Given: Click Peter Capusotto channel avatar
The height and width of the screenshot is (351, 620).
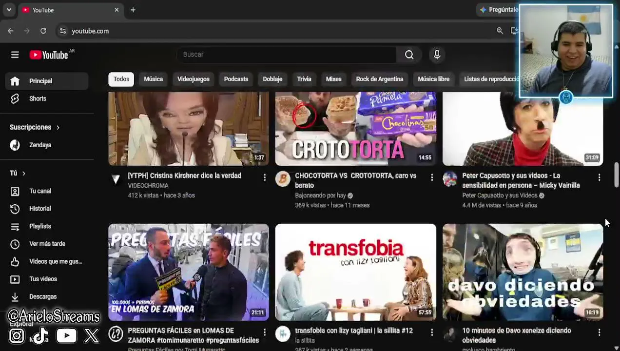Looking at the screenshot, I should click(x=450, y=179).
